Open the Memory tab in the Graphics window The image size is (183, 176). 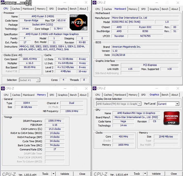tap(133, 95)
